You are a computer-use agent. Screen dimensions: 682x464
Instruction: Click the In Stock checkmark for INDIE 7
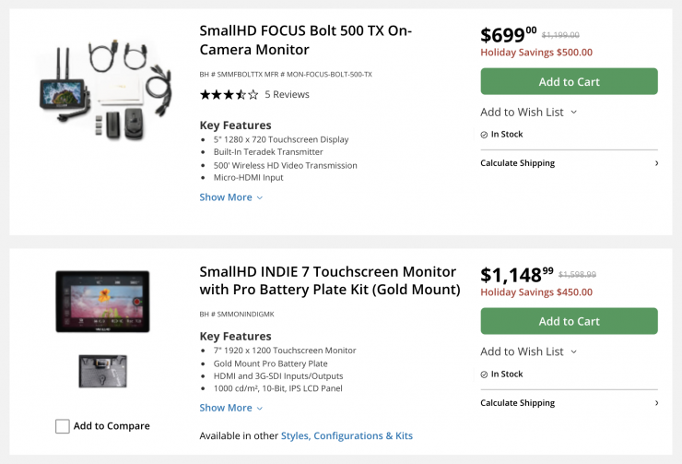484,375
